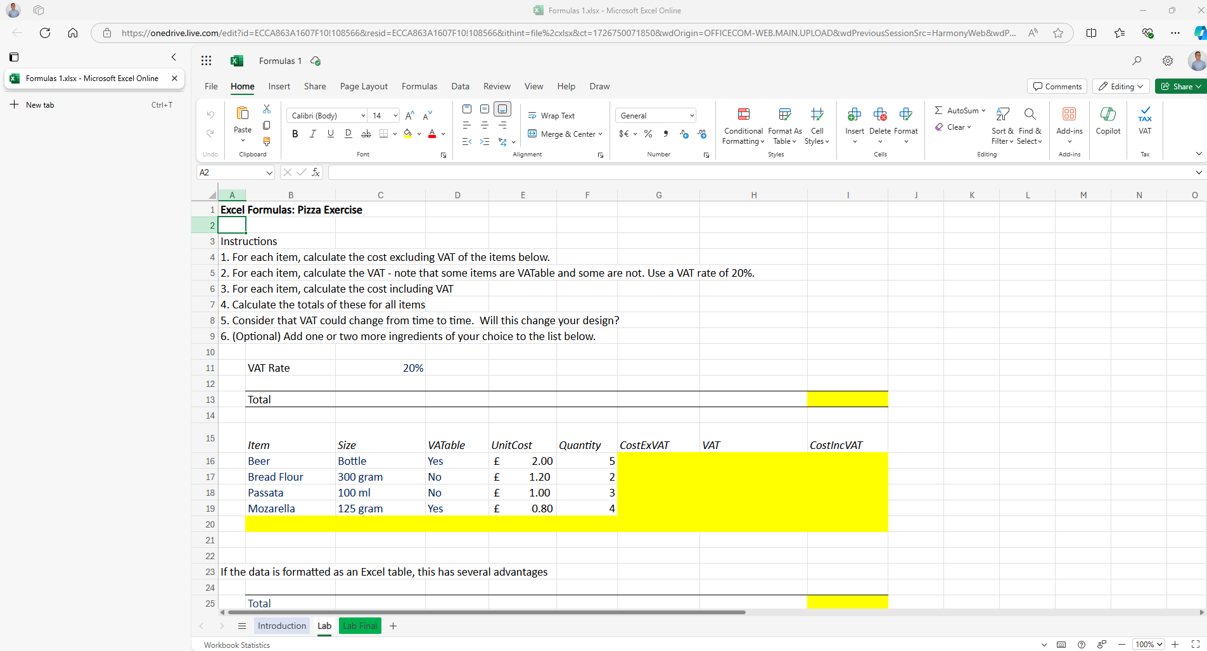Click the Format As Table button
Viewport: 1207px width, 651px height.
click(x=785, y=125)
